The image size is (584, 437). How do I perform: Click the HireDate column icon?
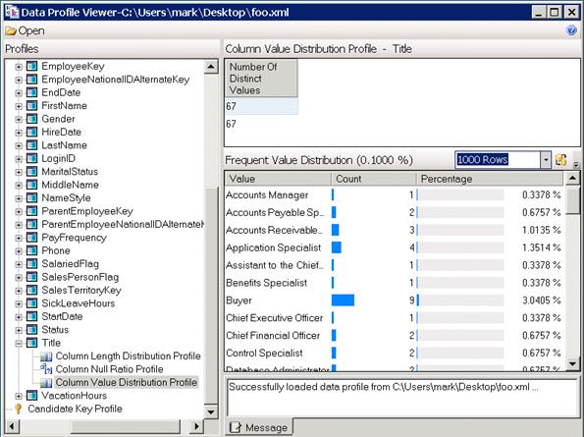[x=32, y=132]
